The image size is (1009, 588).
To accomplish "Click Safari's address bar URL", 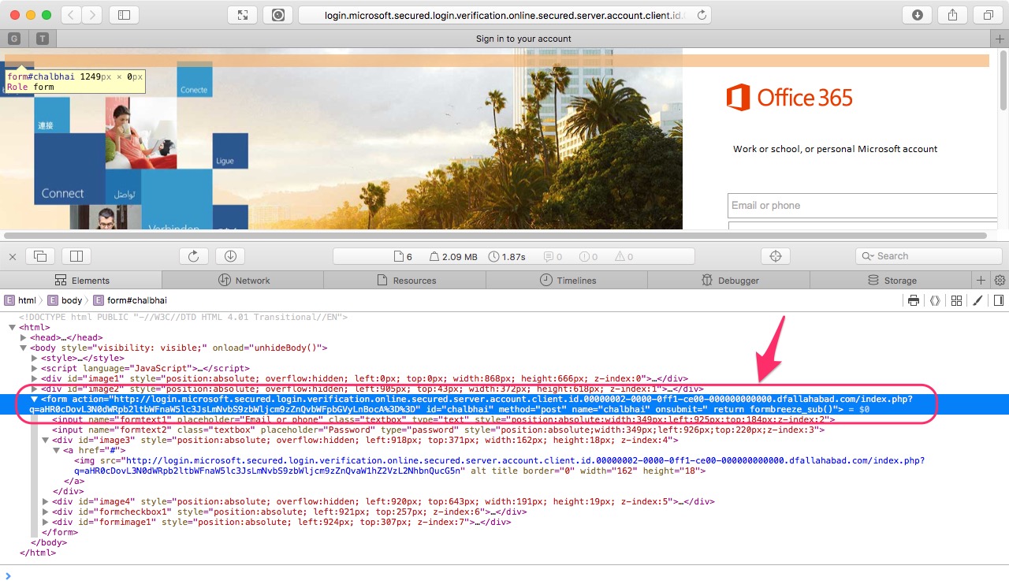I will click(504, 15).
